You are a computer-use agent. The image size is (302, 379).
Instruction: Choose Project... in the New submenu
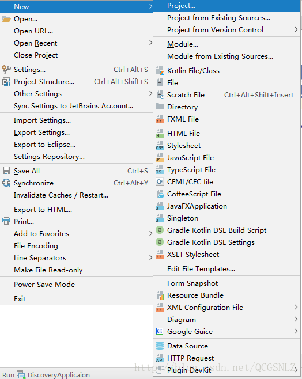click(227, 6)
